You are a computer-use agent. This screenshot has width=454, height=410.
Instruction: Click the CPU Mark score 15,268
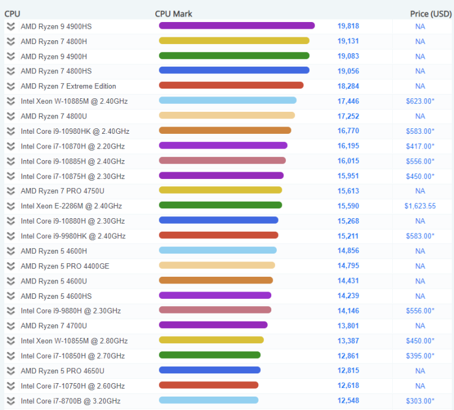click(x=348, y=221)
